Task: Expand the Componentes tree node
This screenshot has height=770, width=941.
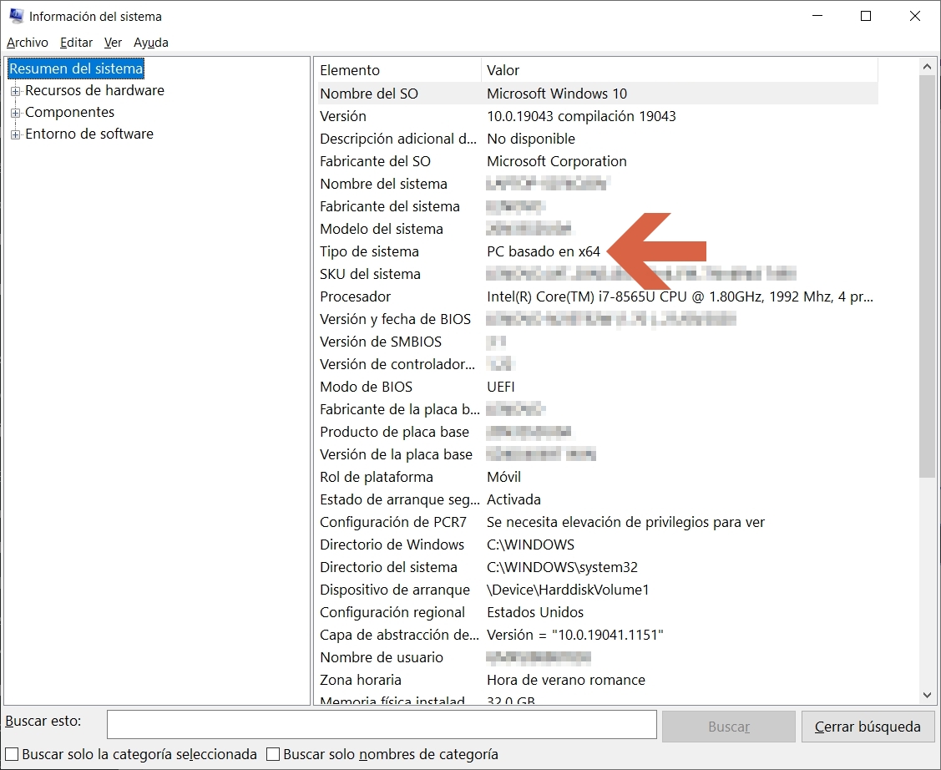Action: (16, 113)
